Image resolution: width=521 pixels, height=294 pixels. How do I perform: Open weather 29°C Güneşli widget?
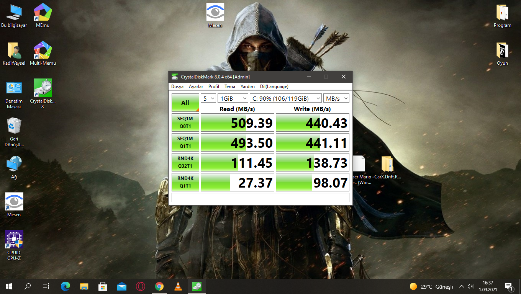pyautogui.click(x=431, y=286)
